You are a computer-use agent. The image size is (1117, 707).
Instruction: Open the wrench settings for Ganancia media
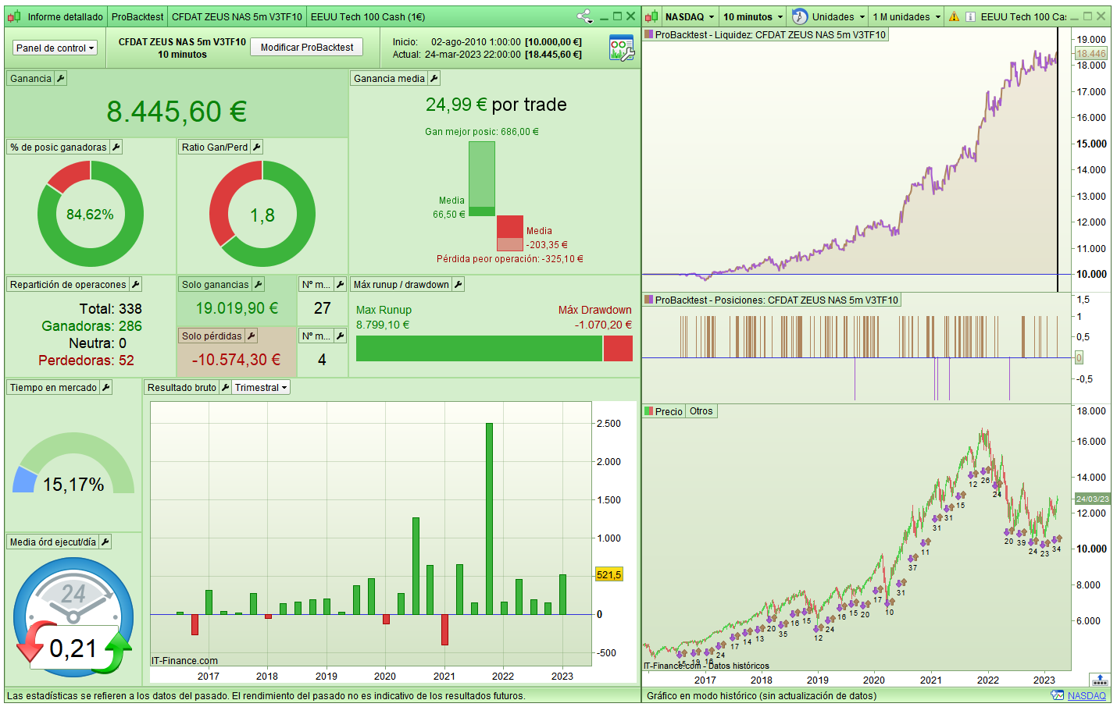[434, 78]
